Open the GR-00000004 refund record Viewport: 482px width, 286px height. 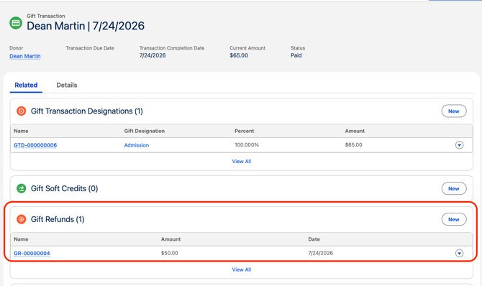tap(32, 253)
